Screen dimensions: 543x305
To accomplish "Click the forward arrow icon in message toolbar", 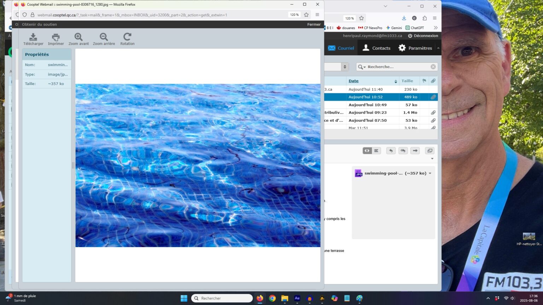I will click(415, 151).
